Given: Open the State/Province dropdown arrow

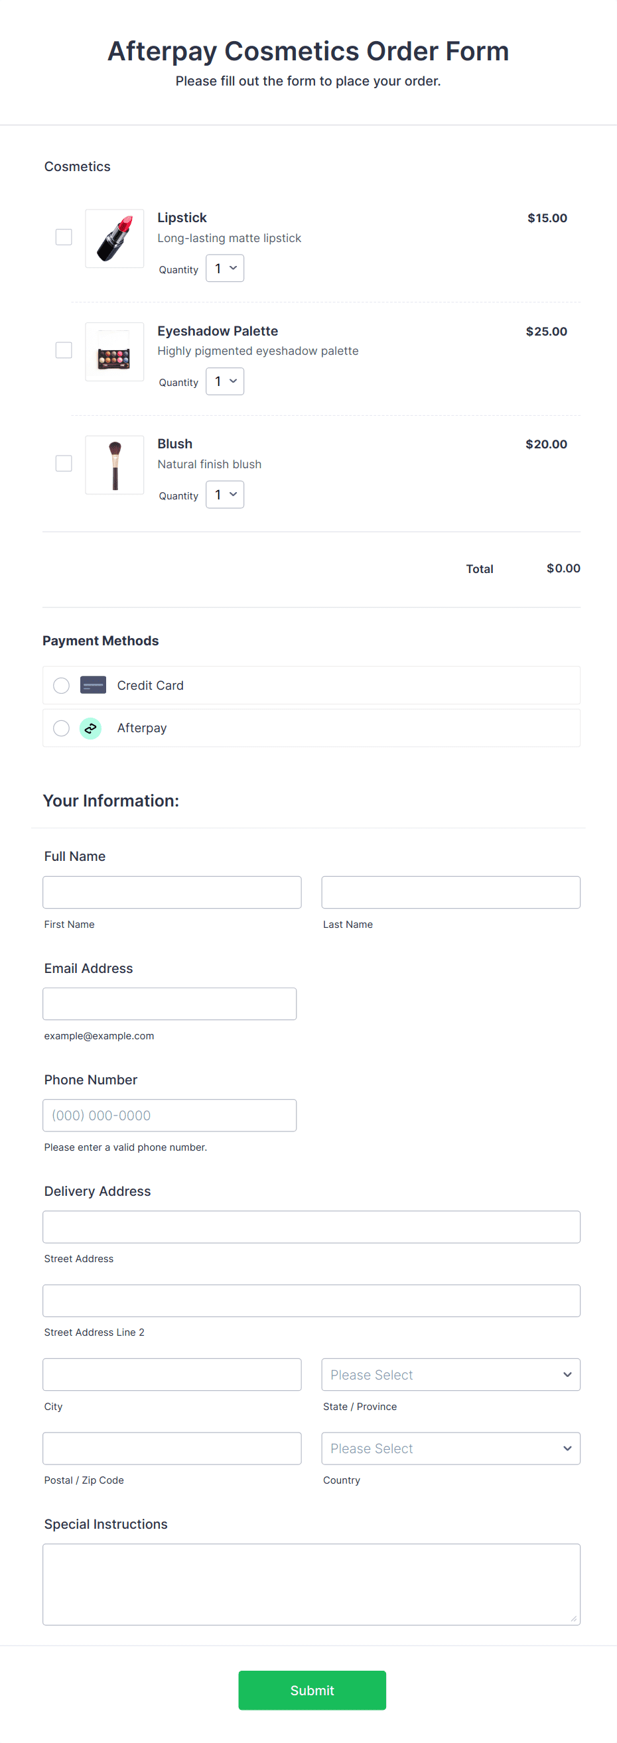Looking at the screenshot, I should coord(567,1374).
